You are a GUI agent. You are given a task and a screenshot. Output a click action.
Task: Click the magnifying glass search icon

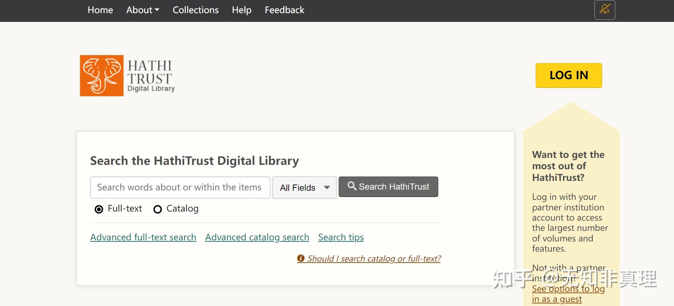coord(352,186)
